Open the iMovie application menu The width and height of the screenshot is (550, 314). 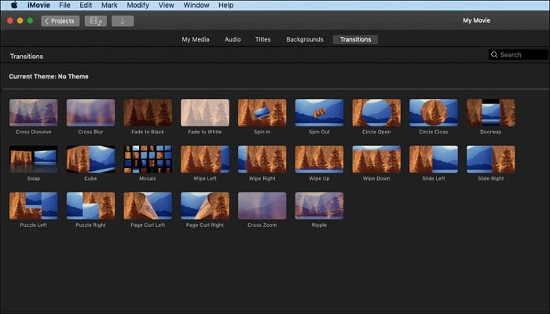coord(38,5)
